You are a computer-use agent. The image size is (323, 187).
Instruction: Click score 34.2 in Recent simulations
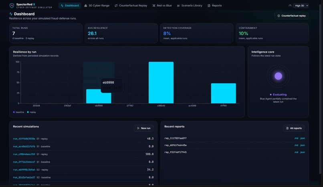tap(150, 170)
